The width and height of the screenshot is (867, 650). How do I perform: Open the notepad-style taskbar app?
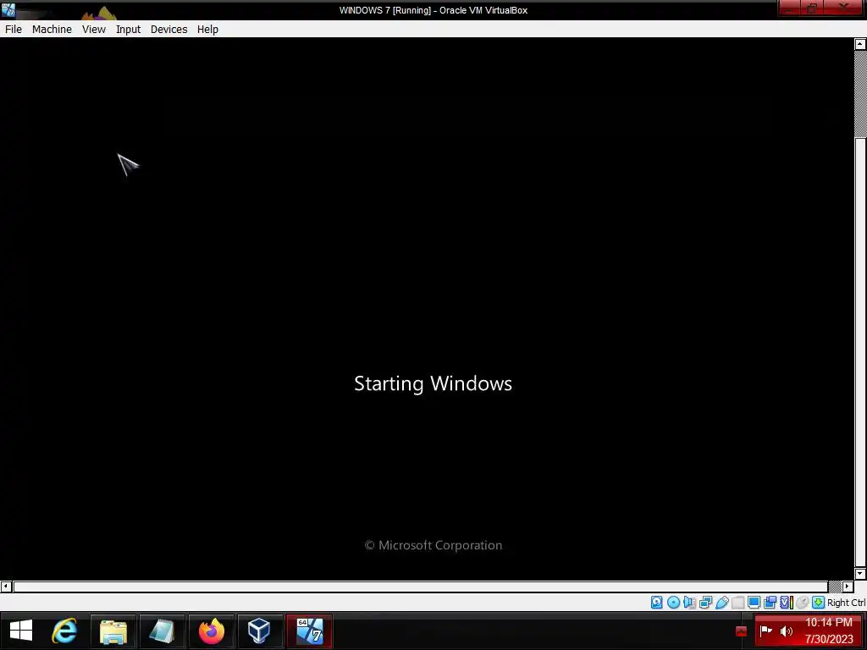[162, 631]
